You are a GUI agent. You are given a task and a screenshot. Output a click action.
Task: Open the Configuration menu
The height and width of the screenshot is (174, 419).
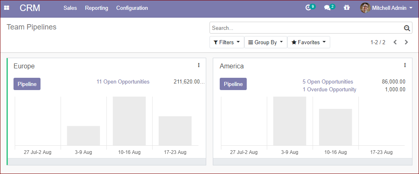132,8
